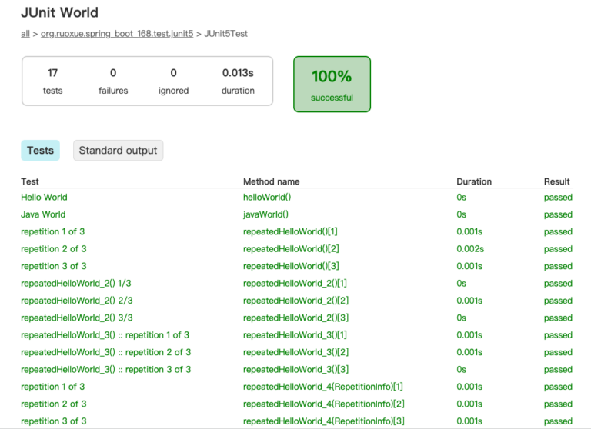Click the Method name column header

pyautogui.click(x=272, y=181)
